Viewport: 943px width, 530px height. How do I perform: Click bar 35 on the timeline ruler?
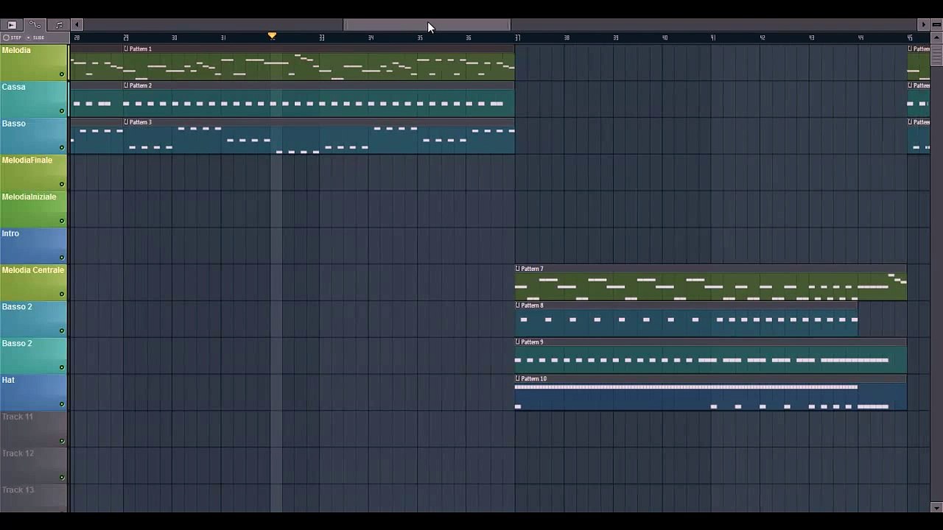(419, 38)
